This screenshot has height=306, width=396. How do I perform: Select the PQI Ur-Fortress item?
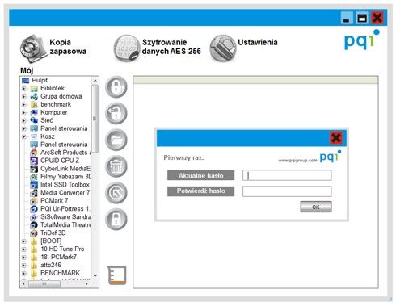coord(65,209)
